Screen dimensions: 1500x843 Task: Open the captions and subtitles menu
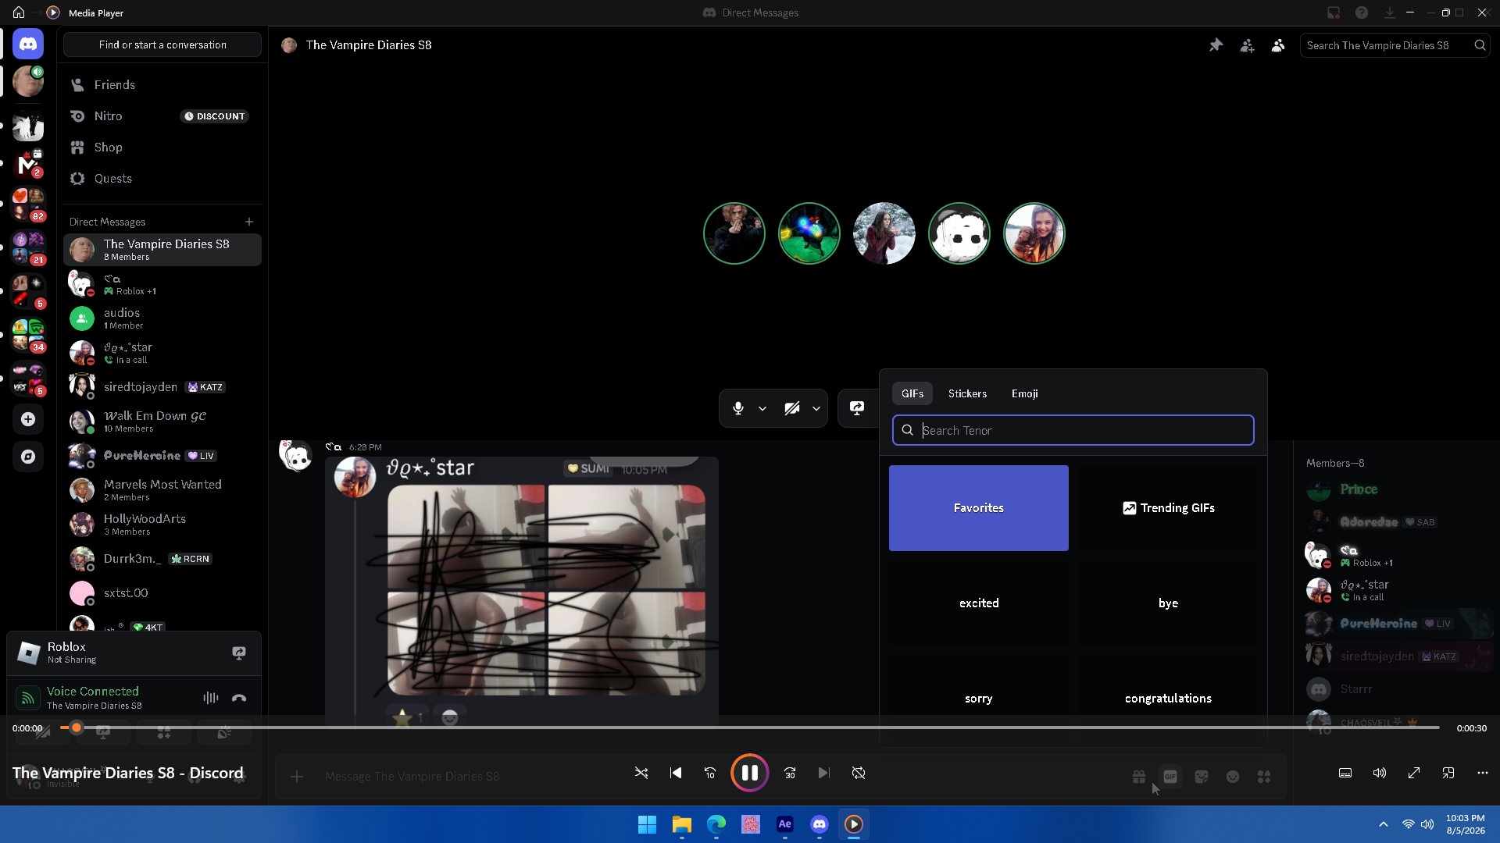[x=1345, y=773]
